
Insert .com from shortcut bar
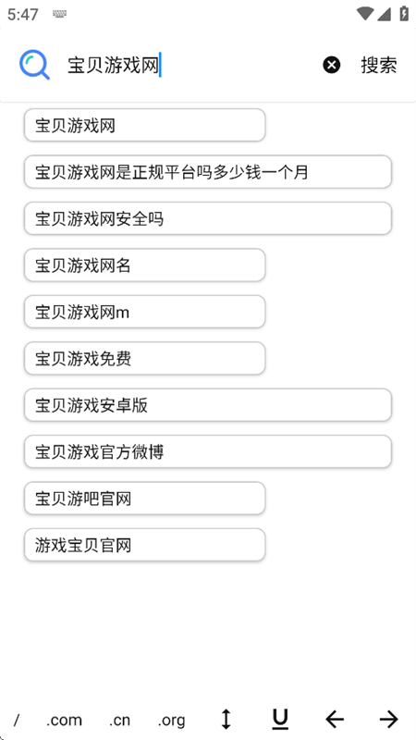pyautogui.click(x=64, y=721)
